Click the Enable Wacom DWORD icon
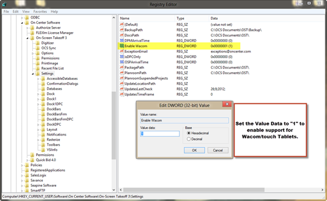Viewport: 327px width, 201px height. 122,46
